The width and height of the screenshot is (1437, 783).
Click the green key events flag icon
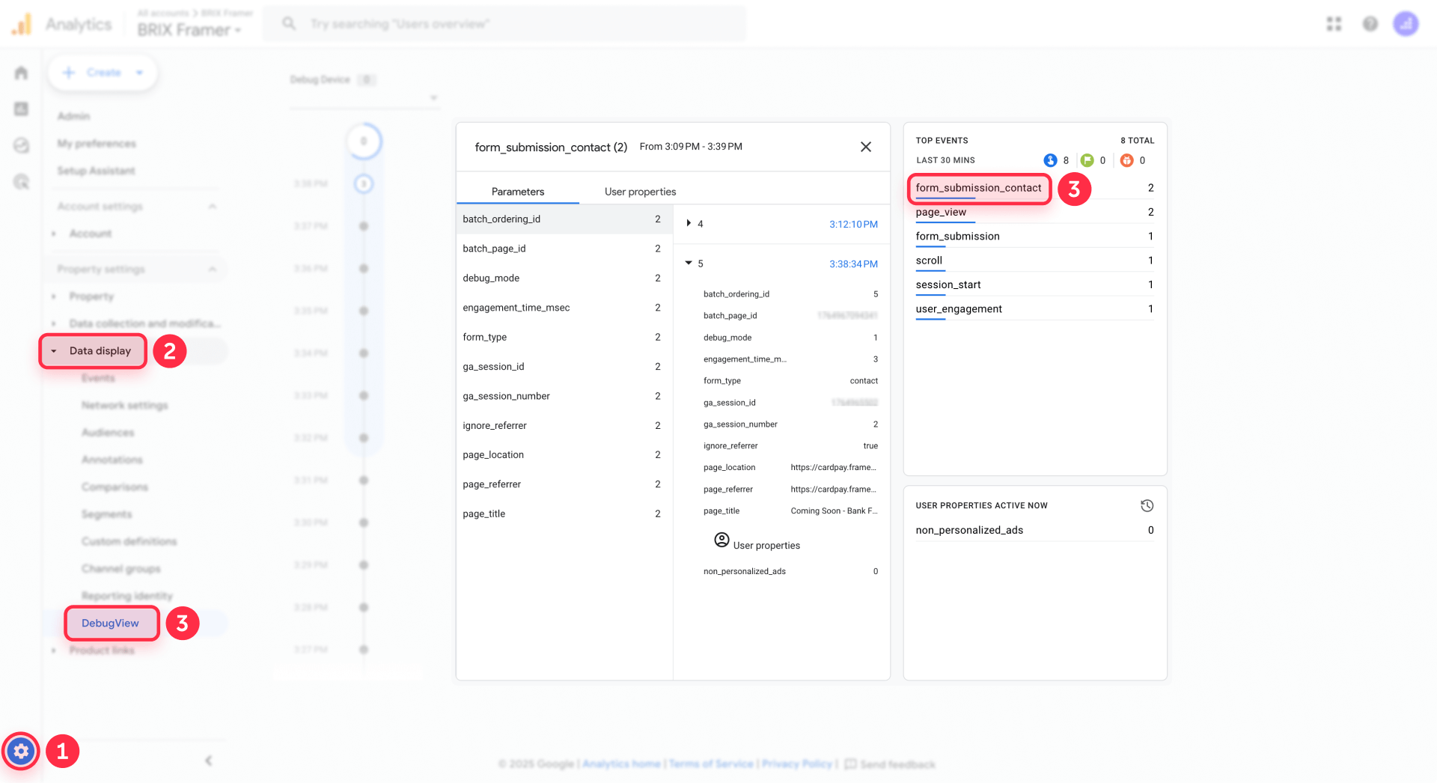tap(1087, 160)
